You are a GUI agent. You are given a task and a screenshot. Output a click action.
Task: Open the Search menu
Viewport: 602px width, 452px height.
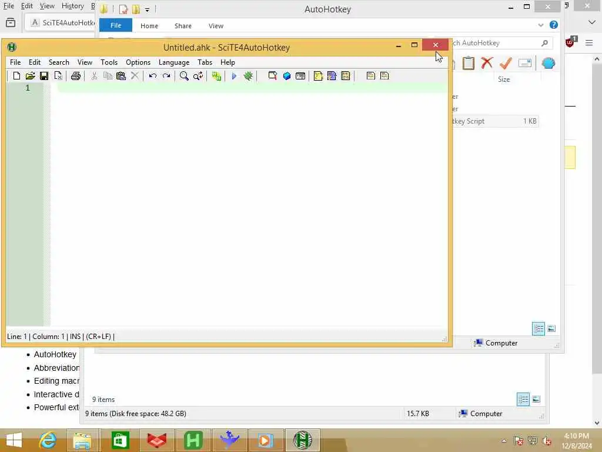(x=59, y=62)
